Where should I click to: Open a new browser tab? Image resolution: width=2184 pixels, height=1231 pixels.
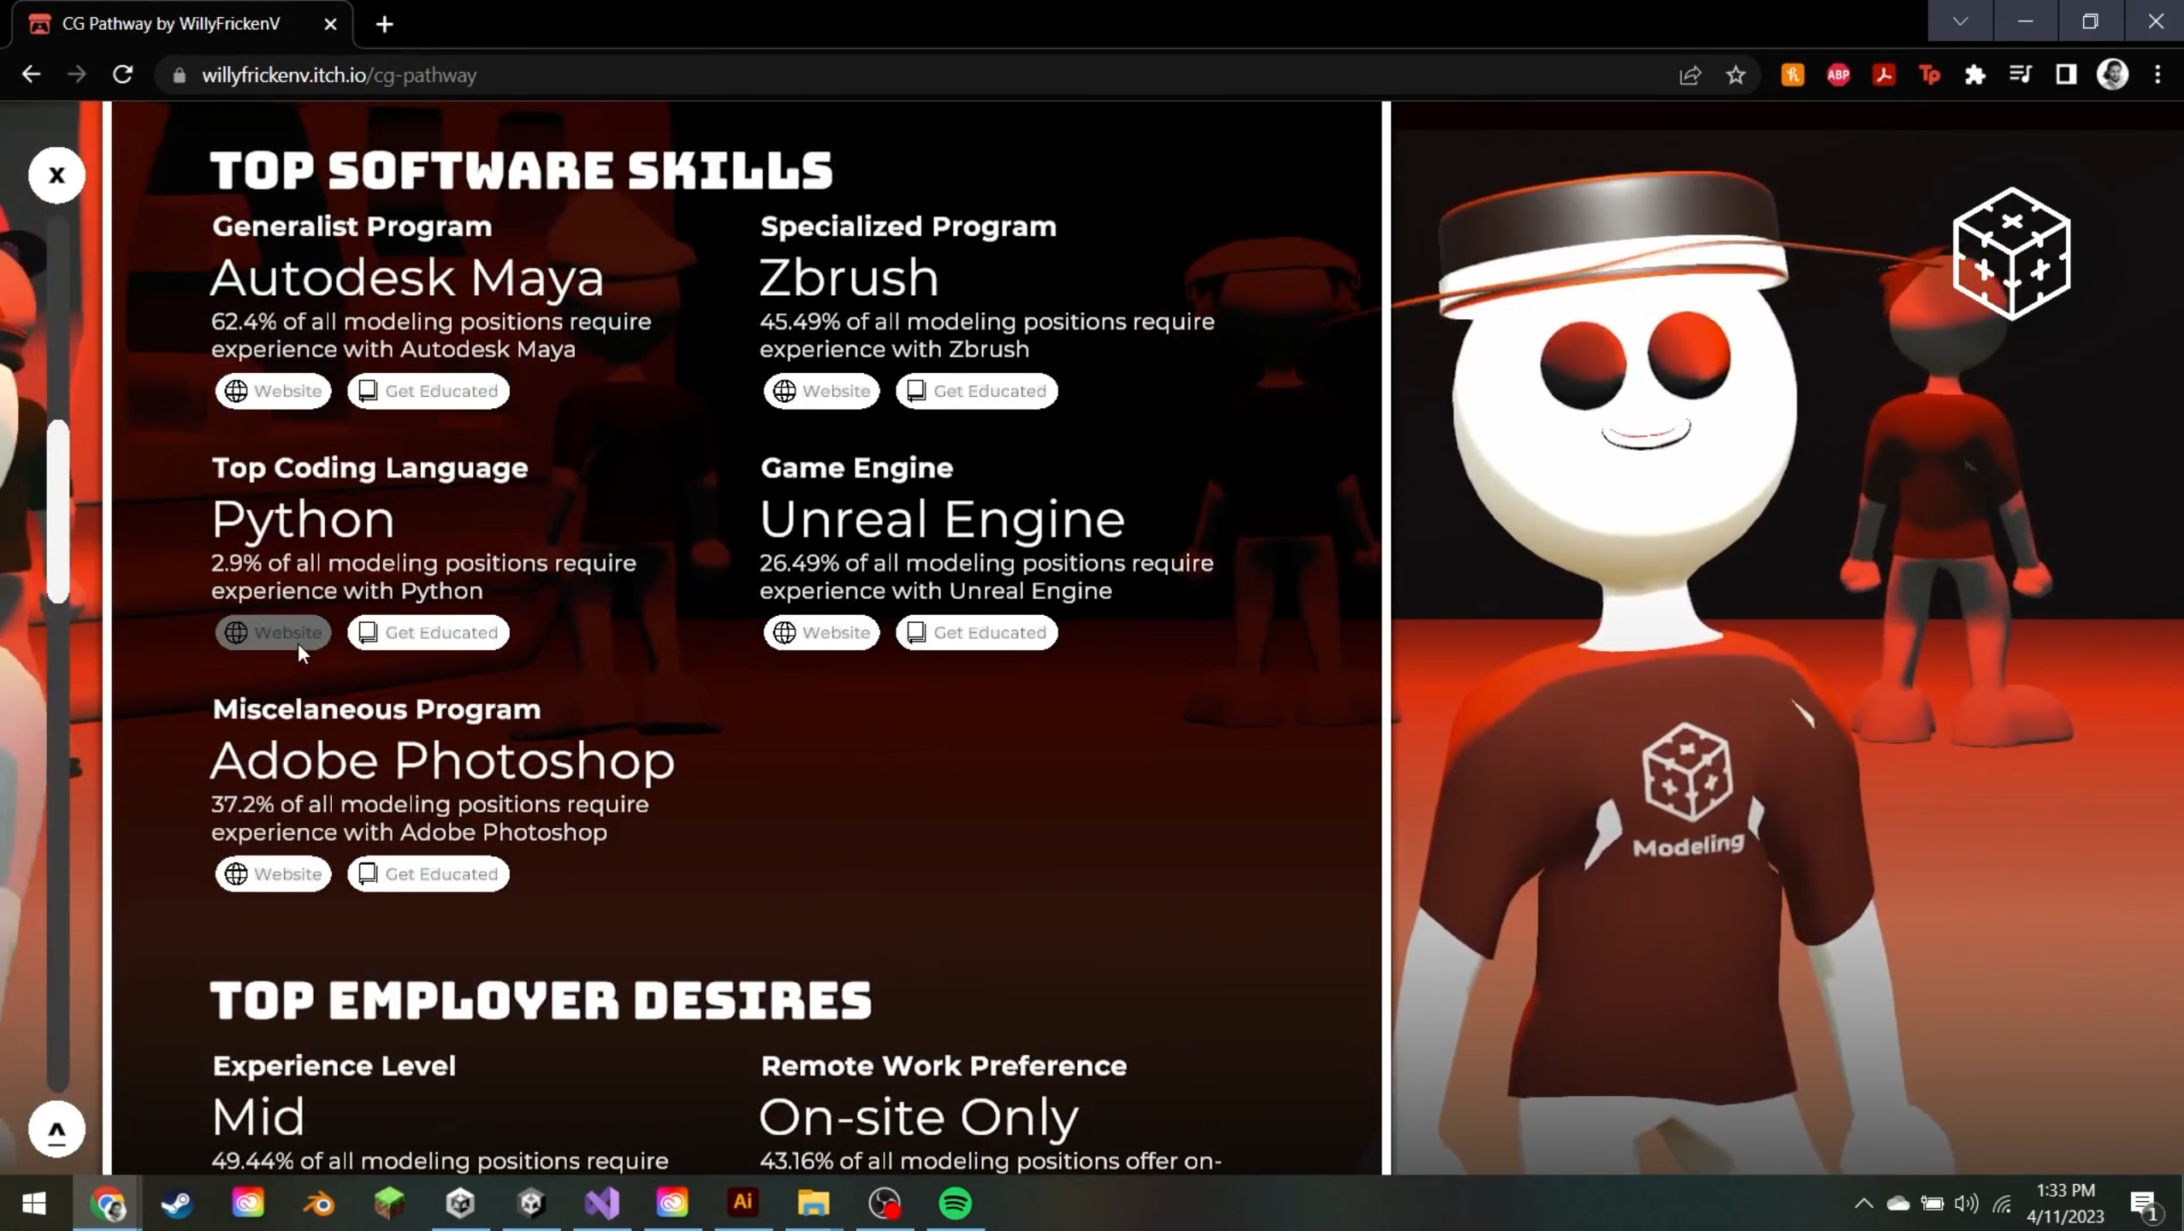[x=385, y=24]
